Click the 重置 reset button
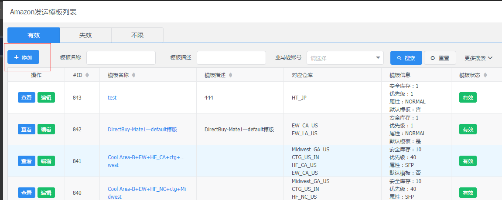Screen dimensions: 502x200 click(x=440, y=58)
